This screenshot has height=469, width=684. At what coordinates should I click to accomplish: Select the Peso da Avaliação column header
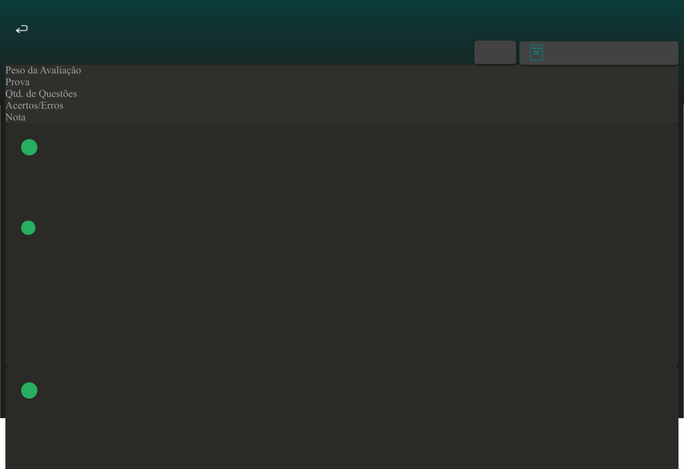43,70
